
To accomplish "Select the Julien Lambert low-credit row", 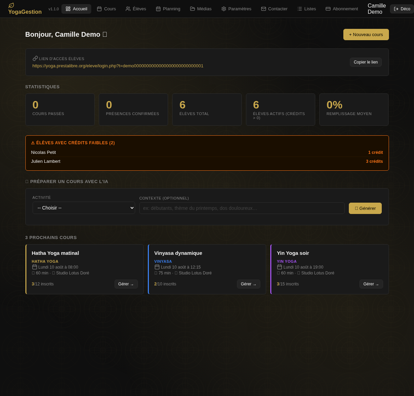I will [207, 161].
